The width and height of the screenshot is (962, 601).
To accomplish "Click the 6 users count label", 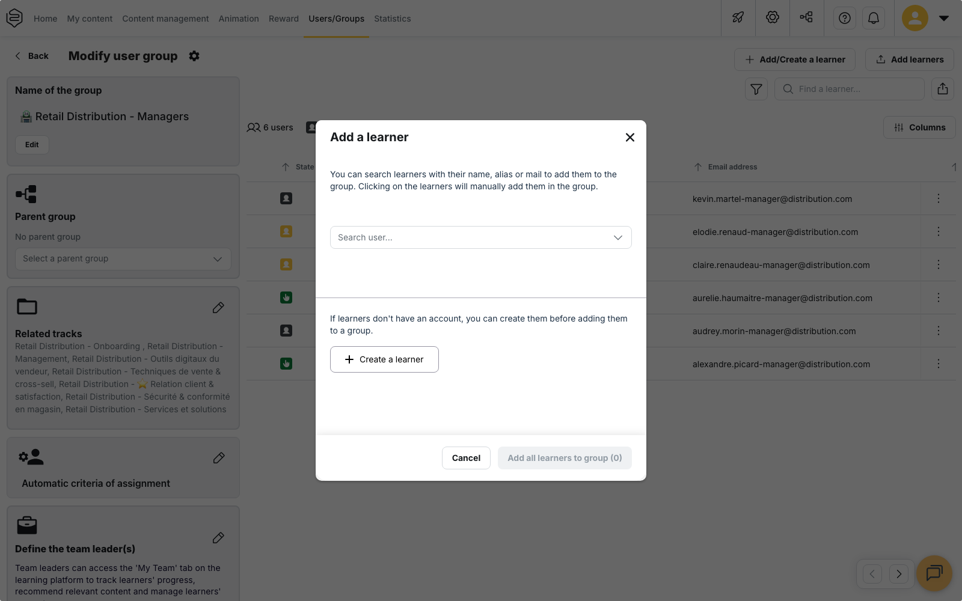I will pyautogui.click(x=270, y=127).
